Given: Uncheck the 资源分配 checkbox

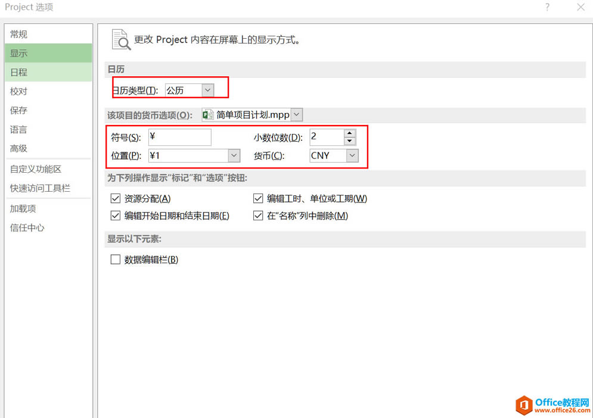Looking at the screenshot, I should [115, 198].
